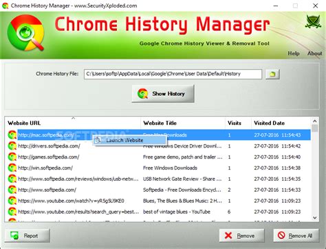Click the title 'Free Windows Downloads'
The image size is (326, 249).
(x=170, y=168)
